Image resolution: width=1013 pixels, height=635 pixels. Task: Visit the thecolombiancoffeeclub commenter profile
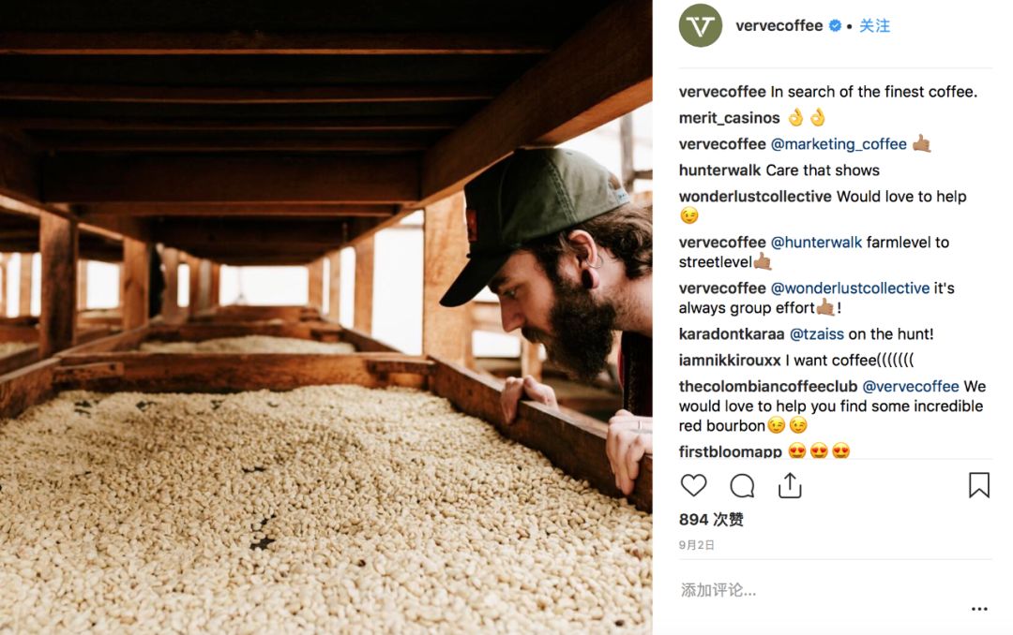coord(768,387)
